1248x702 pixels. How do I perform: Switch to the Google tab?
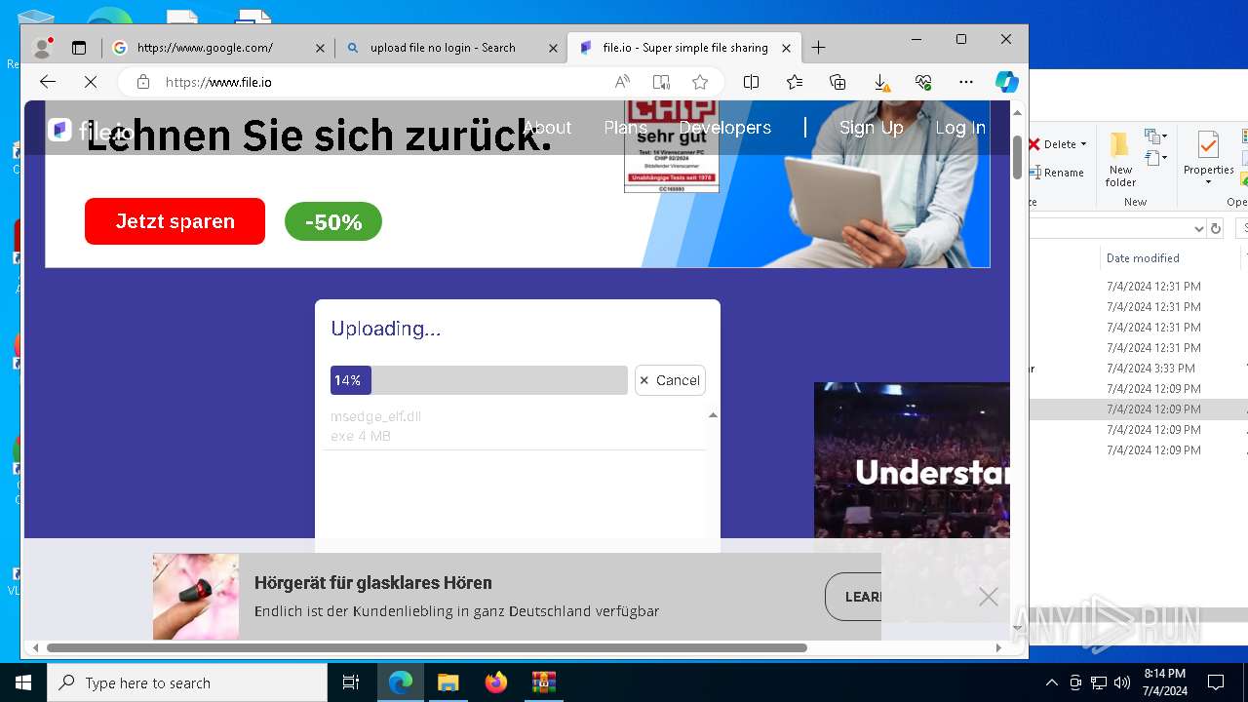216,48
